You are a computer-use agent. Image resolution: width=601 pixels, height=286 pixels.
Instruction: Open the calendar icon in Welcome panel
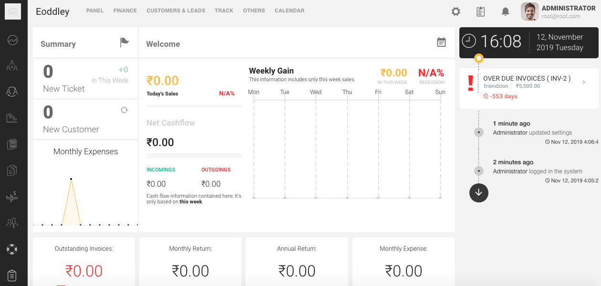441,42
